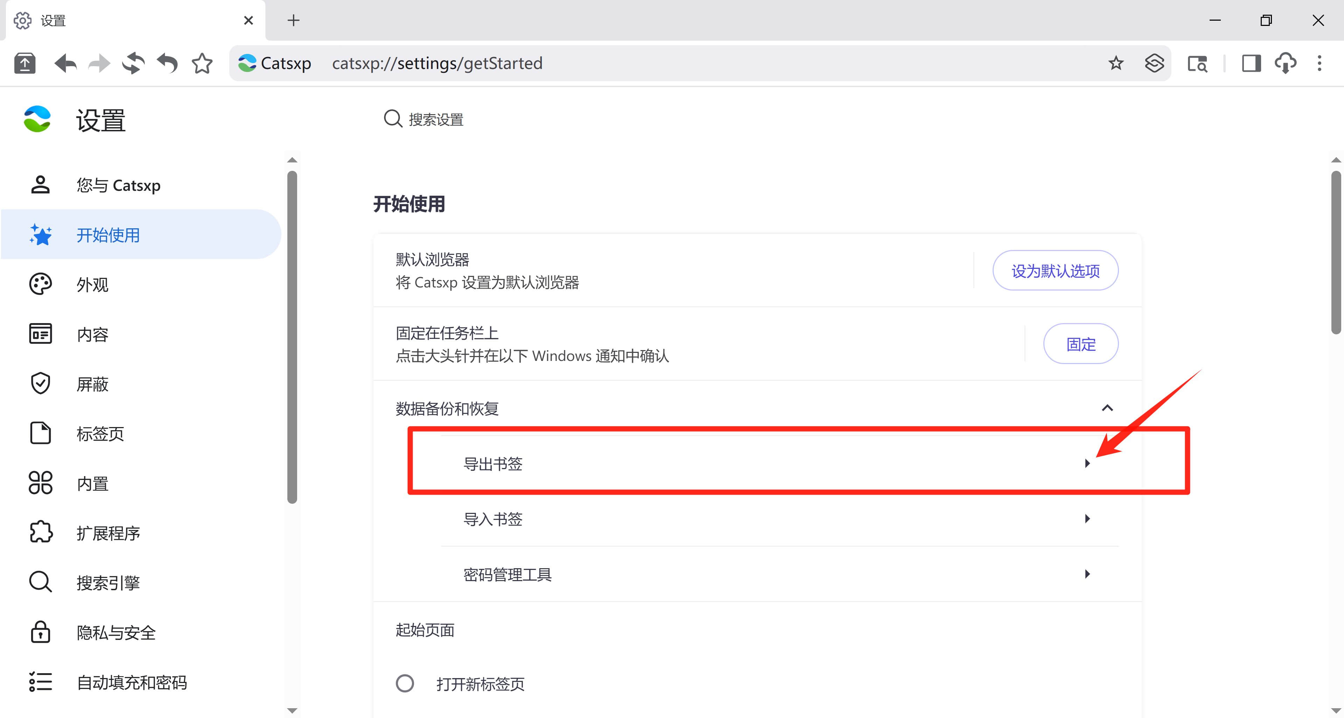The height and width of the screenshot is (718, 1344).
Task: Click the sidebar scroll down arrow
Action: (x=292, y=710)
